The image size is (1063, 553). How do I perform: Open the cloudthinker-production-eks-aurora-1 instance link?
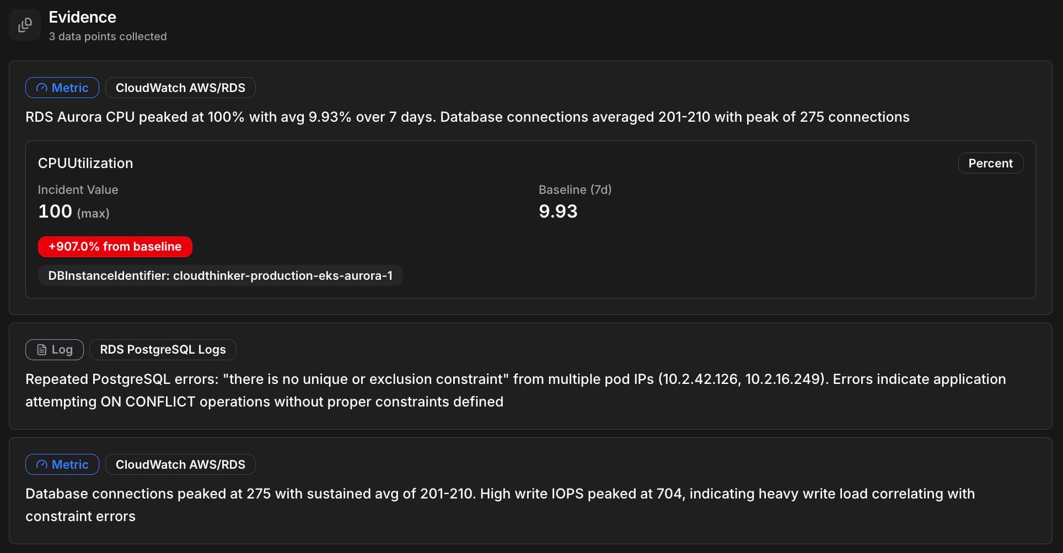tap(219, 275)
